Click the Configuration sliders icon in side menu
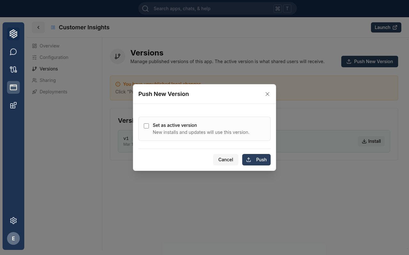Image resolution: width=409 pixels, height=255 pixels. pos(35,57)
